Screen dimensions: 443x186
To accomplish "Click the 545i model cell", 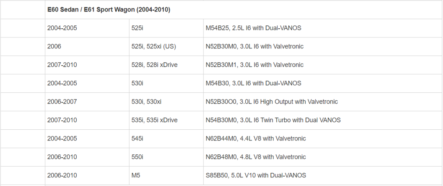I will coord(137,139).
